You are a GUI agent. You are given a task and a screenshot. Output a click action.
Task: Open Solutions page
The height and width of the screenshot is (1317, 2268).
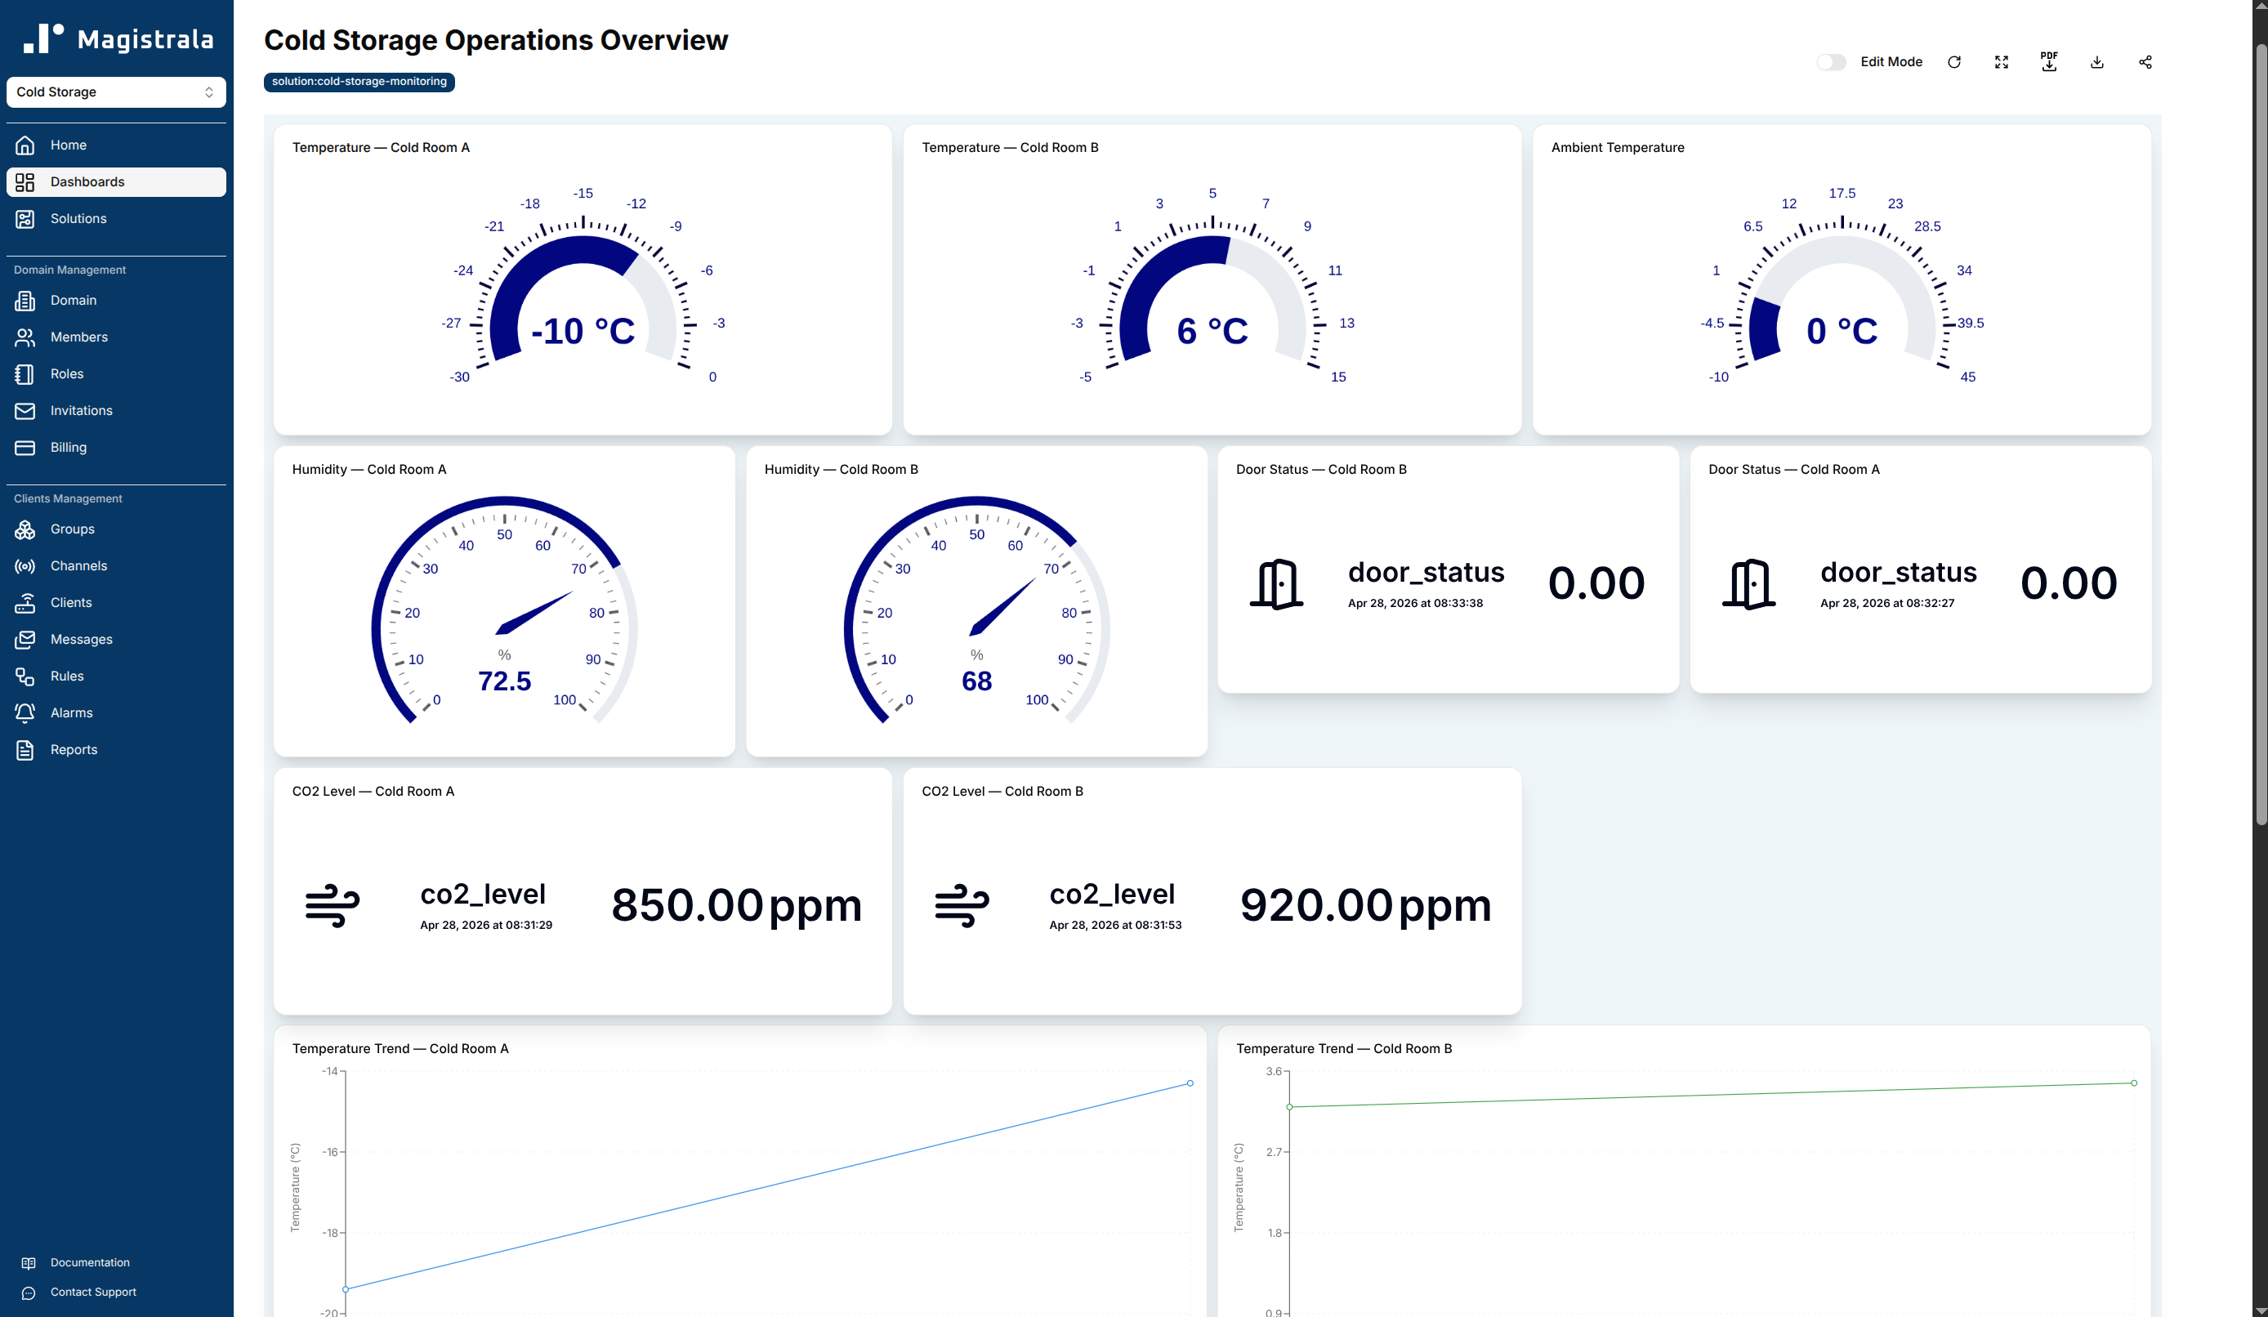[116, 219]
